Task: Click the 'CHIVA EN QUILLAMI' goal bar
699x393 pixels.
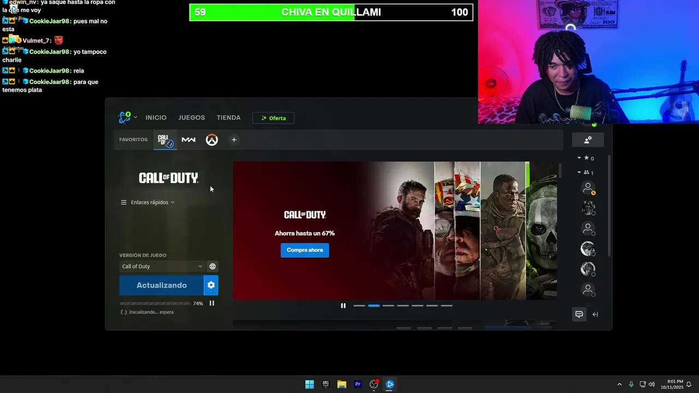Action: [x=331, y=12]
